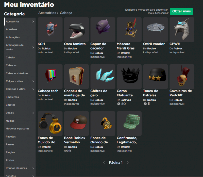Open the Cabeça tech title link
The width and height of the screenshot is (203, 177).
tap(48, 91)
